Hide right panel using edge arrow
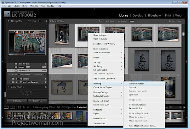Viewport: 189px width, 129px height. [186, 61]
